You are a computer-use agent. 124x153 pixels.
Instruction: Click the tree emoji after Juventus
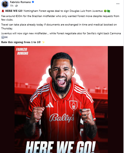[x=105, y=11]
